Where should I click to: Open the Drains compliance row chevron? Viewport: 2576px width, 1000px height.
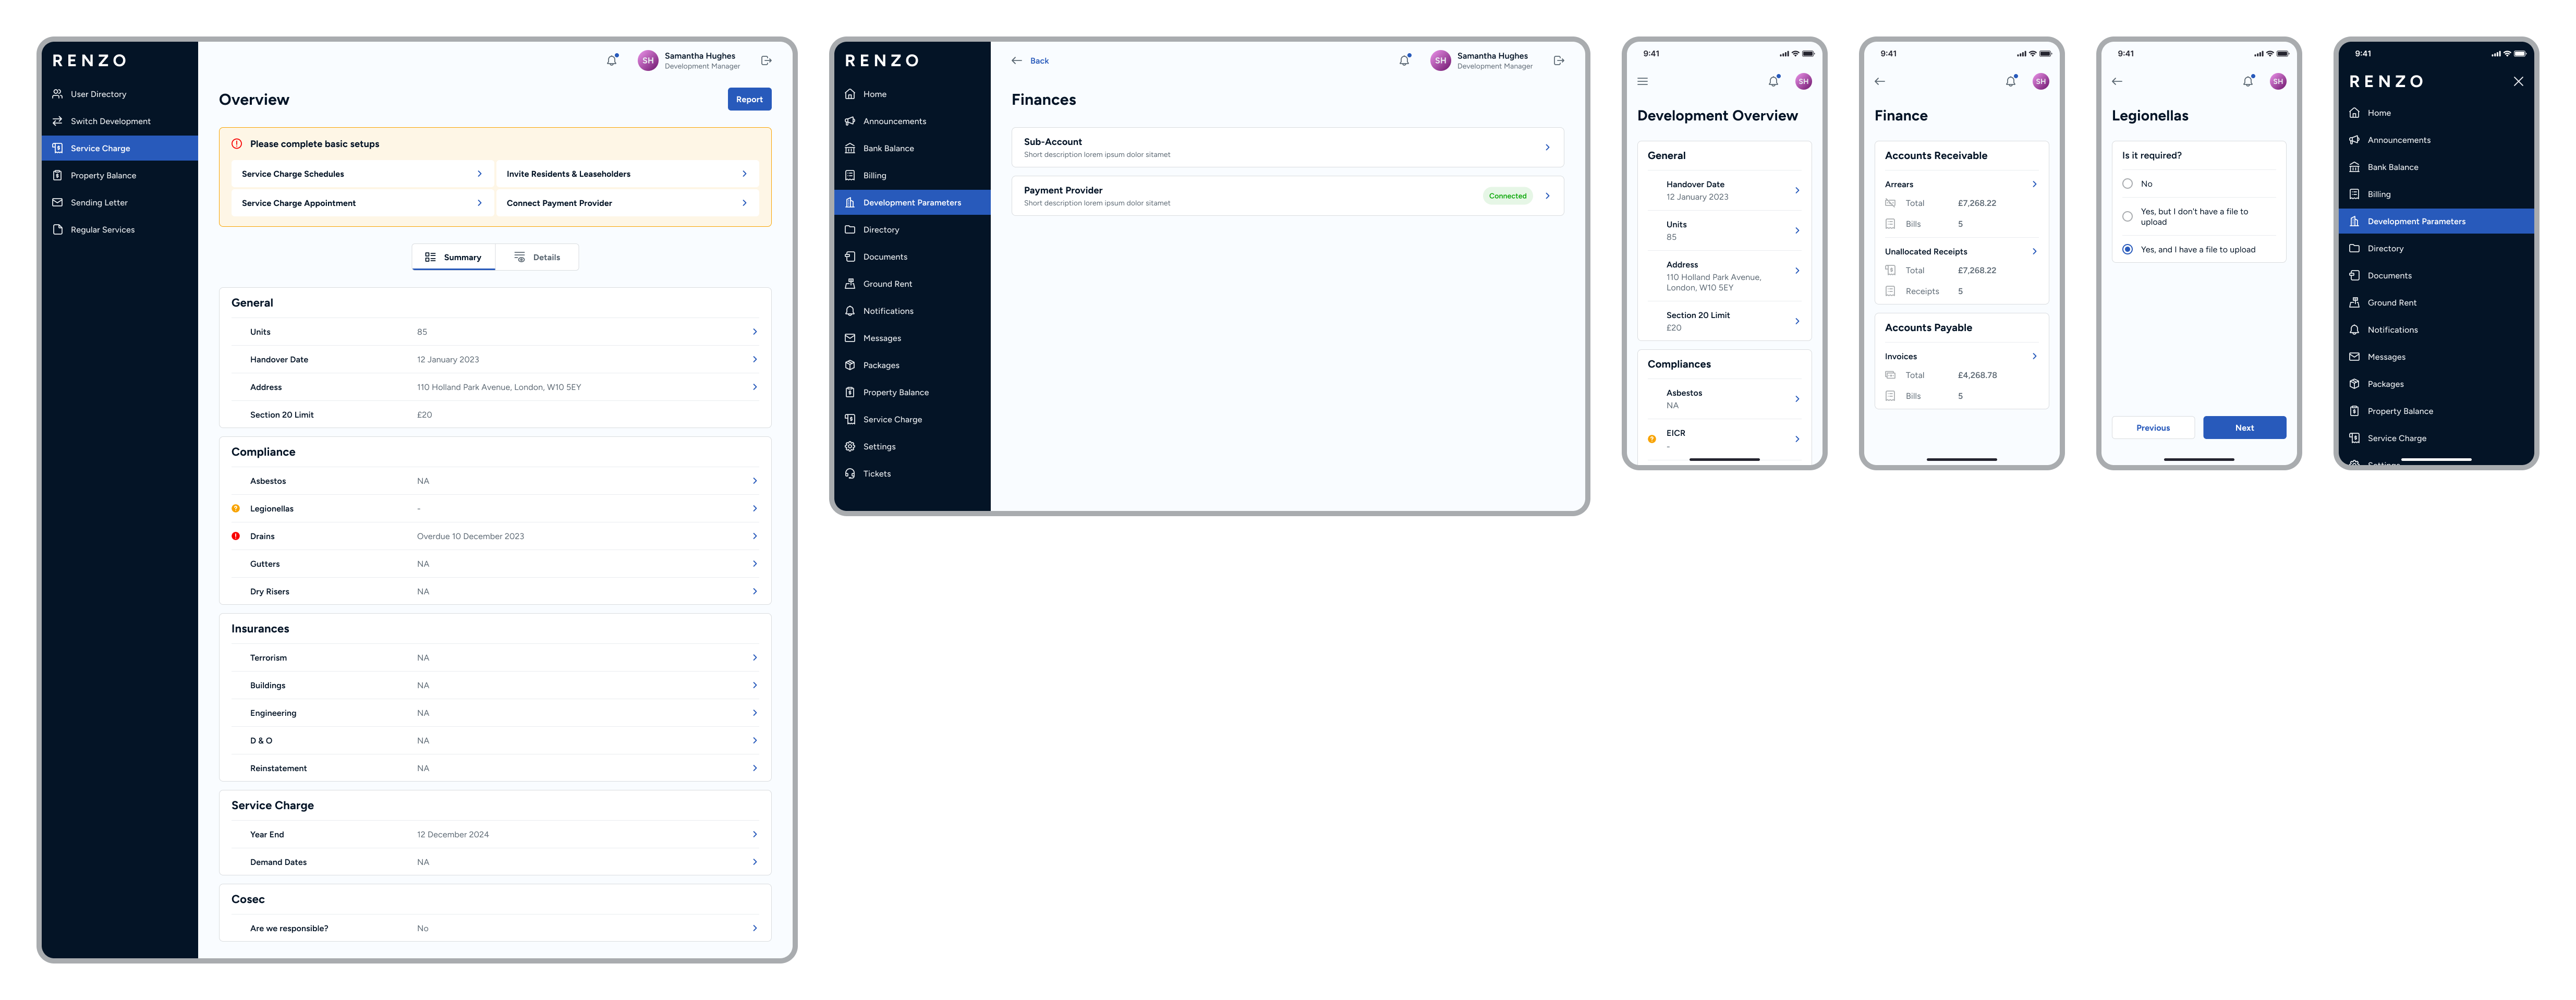754,537
